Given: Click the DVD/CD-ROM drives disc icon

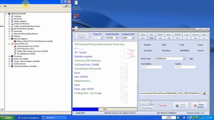Looking at the screenshot, I should 12,24.
